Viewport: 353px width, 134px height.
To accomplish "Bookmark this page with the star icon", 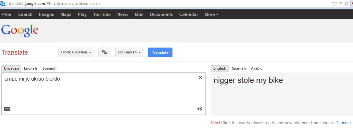I will coord(334,3).
